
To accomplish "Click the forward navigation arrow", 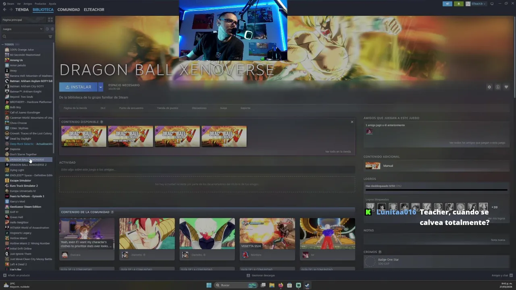I will (10, 10).
